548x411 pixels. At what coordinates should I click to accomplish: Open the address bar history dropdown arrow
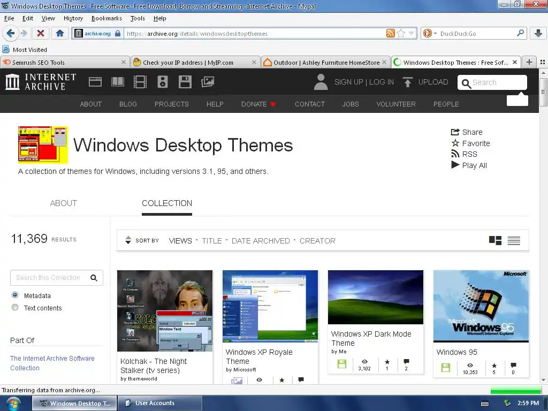tap(412, 34)
